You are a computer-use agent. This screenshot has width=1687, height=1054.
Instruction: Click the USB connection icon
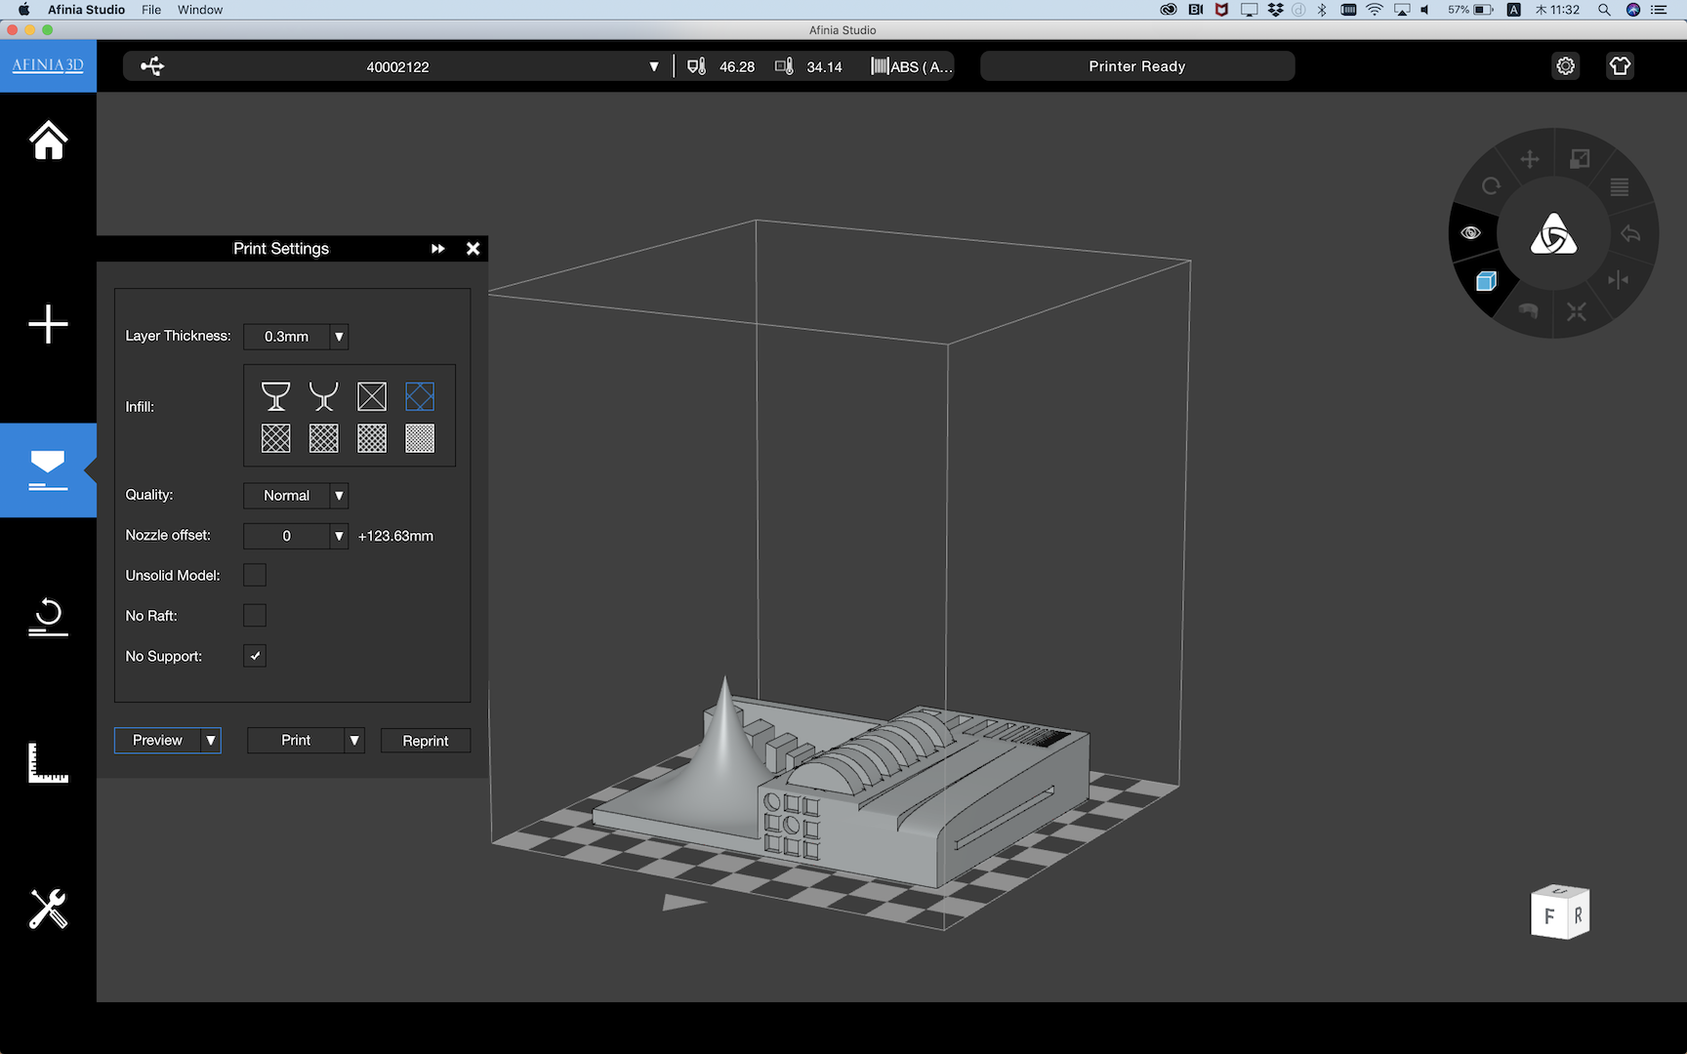coord(152,66)
